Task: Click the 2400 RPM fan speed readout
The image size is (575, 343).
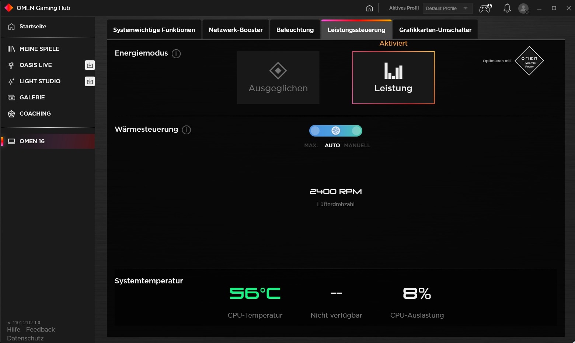Action: [336, 191]
